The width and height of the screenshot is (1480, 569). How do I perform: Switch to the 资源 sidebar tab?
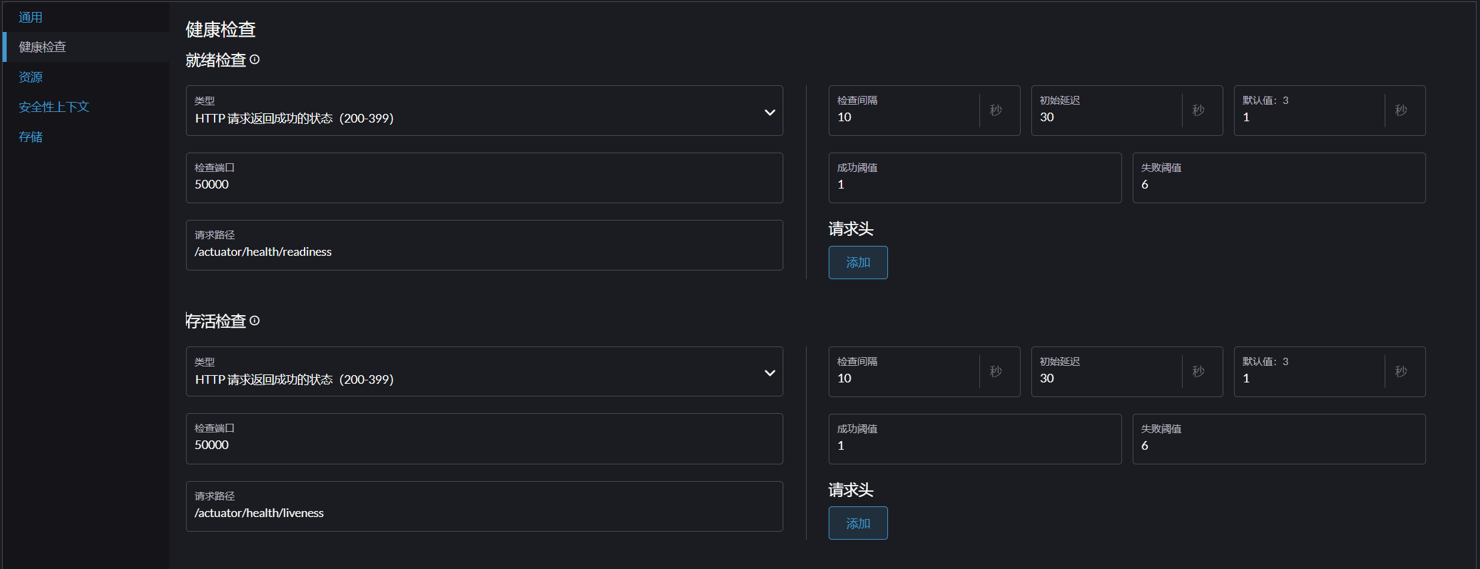pos(31,77)
